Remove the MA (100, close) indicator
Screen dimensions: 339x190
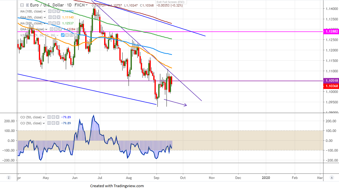(x=58, y=11)
